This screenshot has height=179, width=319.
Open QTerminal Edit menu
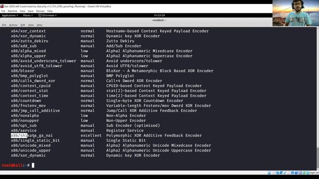[23, 25]
